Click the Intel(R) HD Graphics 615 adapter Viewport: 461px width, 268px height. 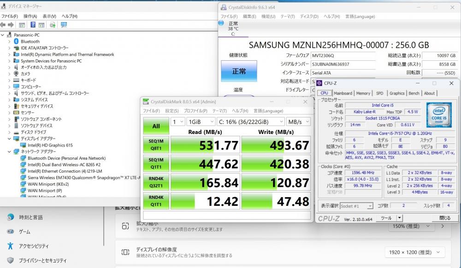[x=50, y=145]
